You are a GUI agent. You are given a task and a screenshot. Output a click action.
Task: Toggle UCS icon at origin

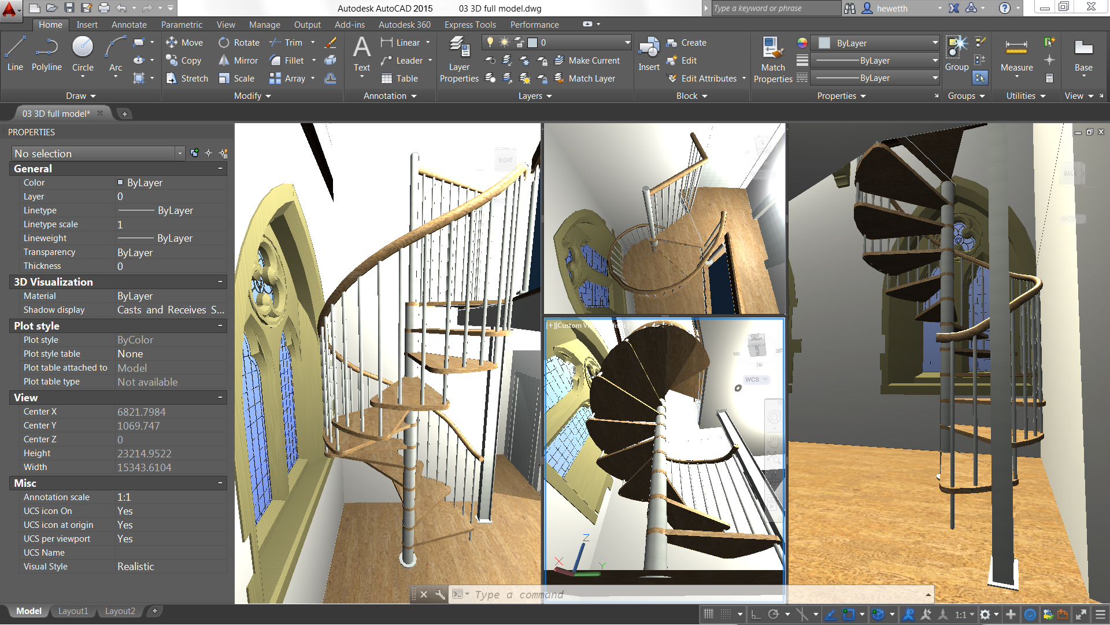point(125,524)
